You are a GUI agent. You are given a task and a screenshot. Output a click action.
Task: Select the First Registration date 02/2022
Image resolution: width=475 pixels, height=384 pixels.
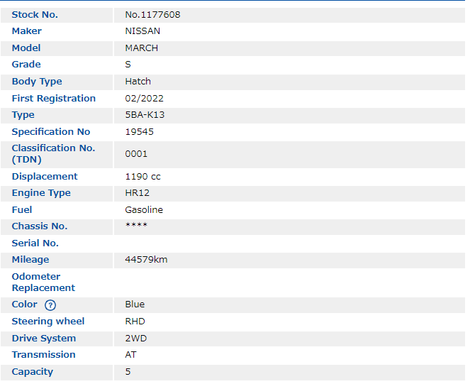point(144,99)
